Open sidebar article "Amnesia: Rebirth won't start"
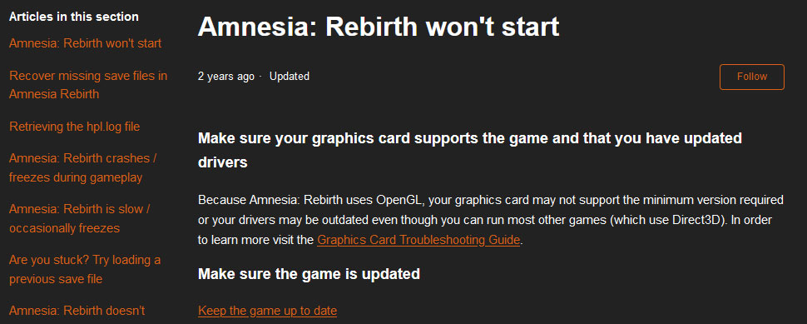The width and height of the screenshot is (807, 324). pos(86,43)
